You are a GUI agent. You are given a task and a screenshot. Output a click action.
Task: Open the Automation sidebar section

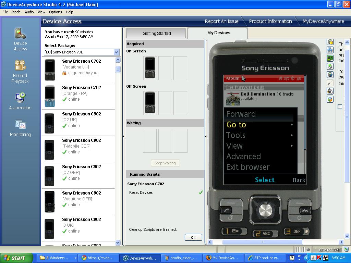(20, 101)
